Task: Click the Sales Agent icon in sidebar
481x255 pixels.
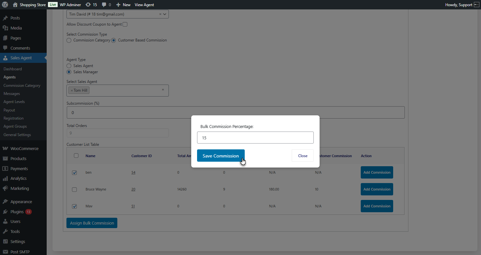Action: 5,58
